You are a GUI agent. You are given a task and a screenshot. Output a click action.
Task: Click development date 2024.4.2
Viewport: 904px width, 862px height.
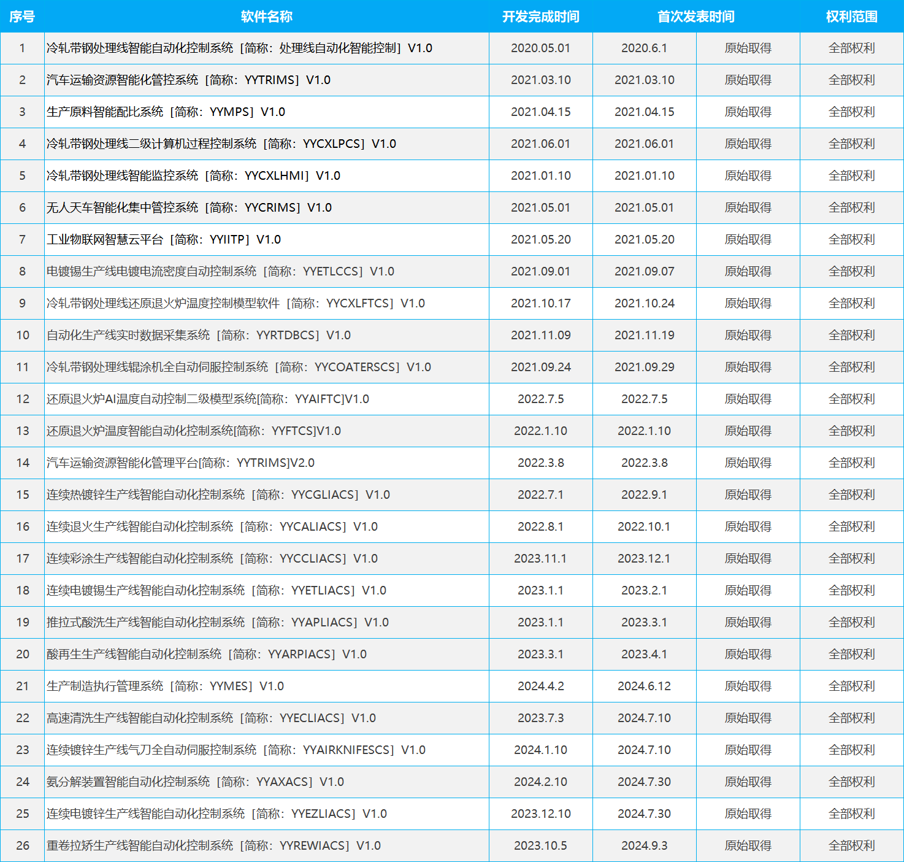coord(541,687)
